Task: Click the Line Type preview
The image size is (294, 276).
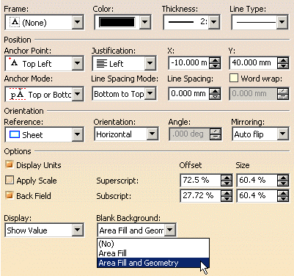Action: 256,22
